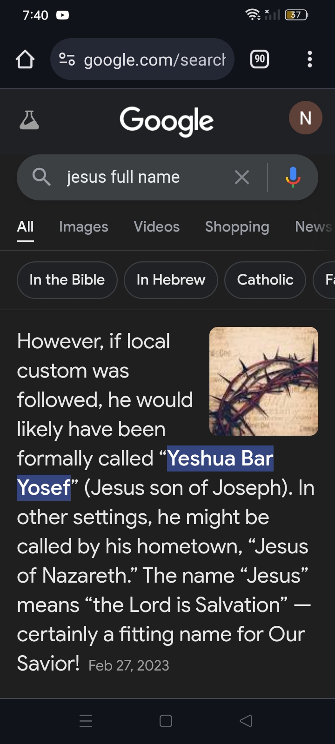Image resolution: width=335 pixels, height=744 pixels.
Task: Start voice search with microphone
Action: pos(293,177)
